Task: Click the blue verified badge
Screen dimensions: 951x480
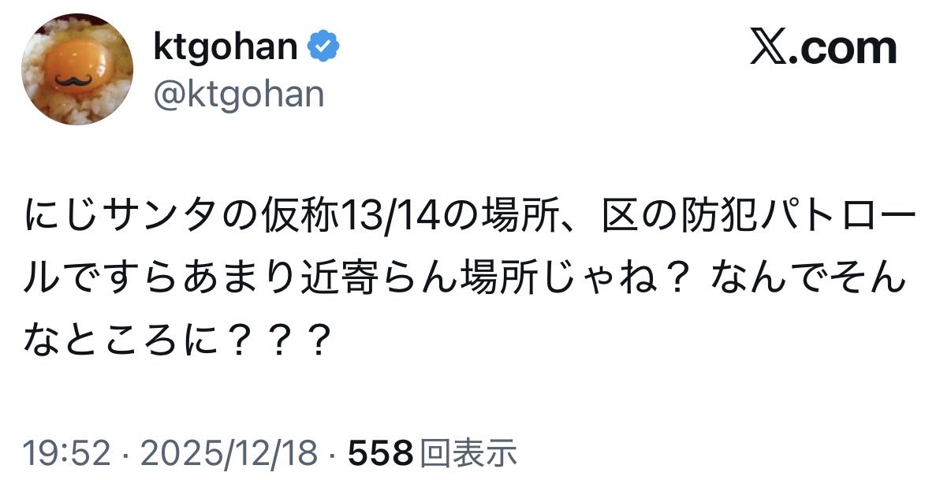Action: point(324,49)
